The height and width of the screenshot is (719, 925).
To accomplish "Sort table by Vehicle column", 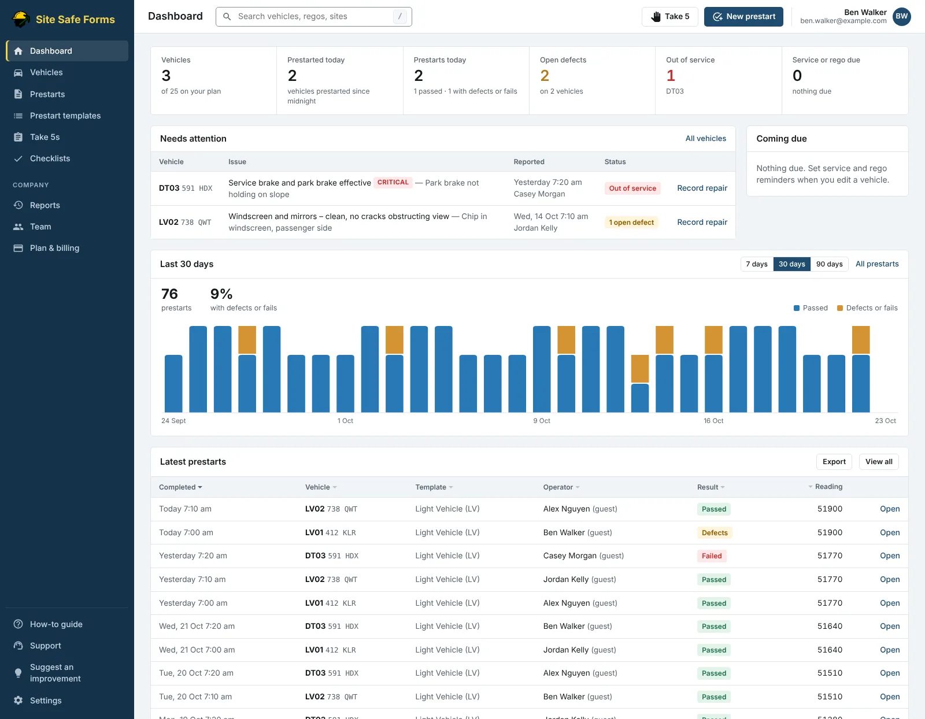I will tap(321, 487).
